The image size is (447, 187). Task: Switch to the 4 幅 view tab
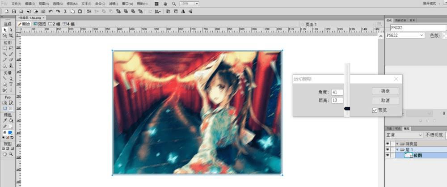69,24
